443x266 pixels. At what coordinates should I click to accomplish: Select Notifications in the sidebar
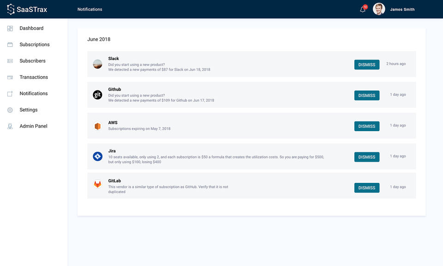pos(34,94)
